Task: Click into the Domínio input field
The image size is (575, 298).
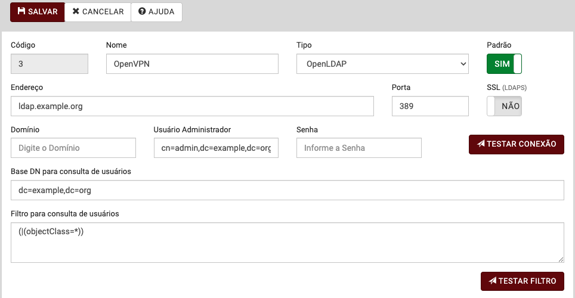Action: click(x=73, y=148)
